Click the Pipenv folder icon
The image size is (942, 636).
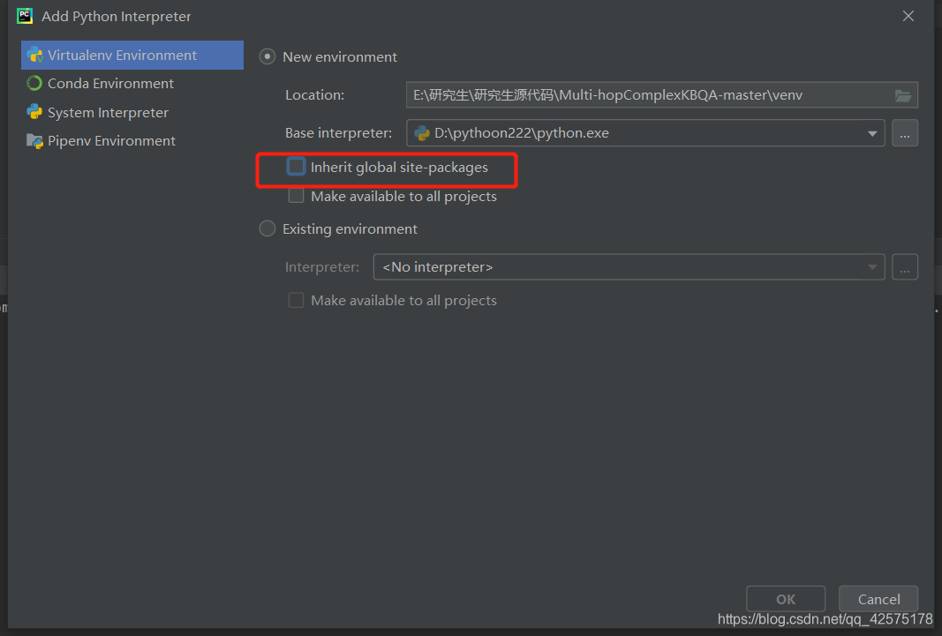(x=34, y=141)
